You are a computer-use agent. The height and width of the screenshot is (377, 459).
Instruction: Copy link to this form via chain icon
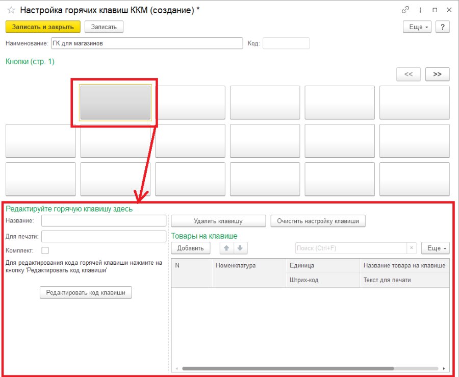pos(405,10)
